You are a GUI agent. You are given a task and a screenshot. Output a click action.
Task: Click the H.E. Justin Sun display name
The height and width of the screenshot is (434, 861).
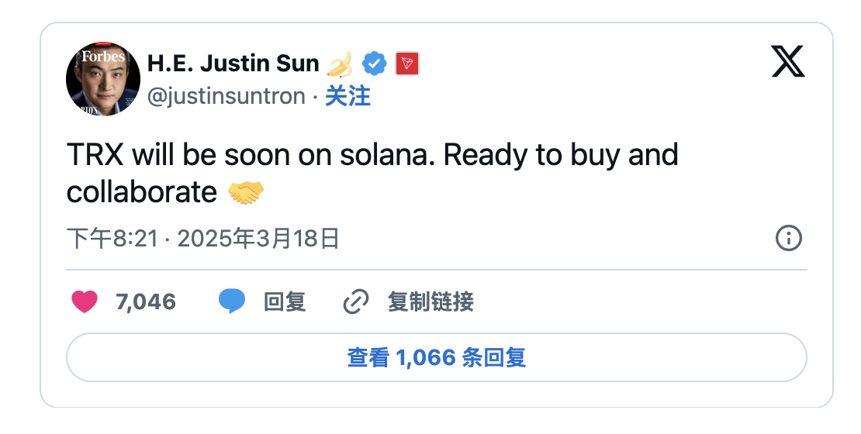[x=233, y=64]
